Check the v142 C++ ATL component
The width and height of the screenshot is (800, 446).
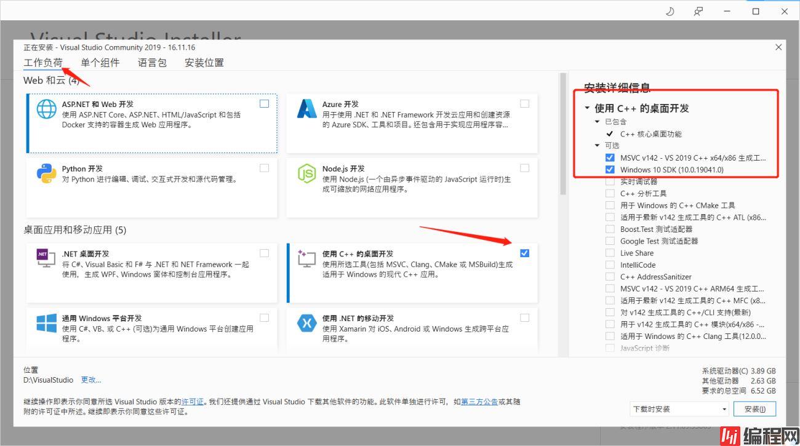coord(610,217)
